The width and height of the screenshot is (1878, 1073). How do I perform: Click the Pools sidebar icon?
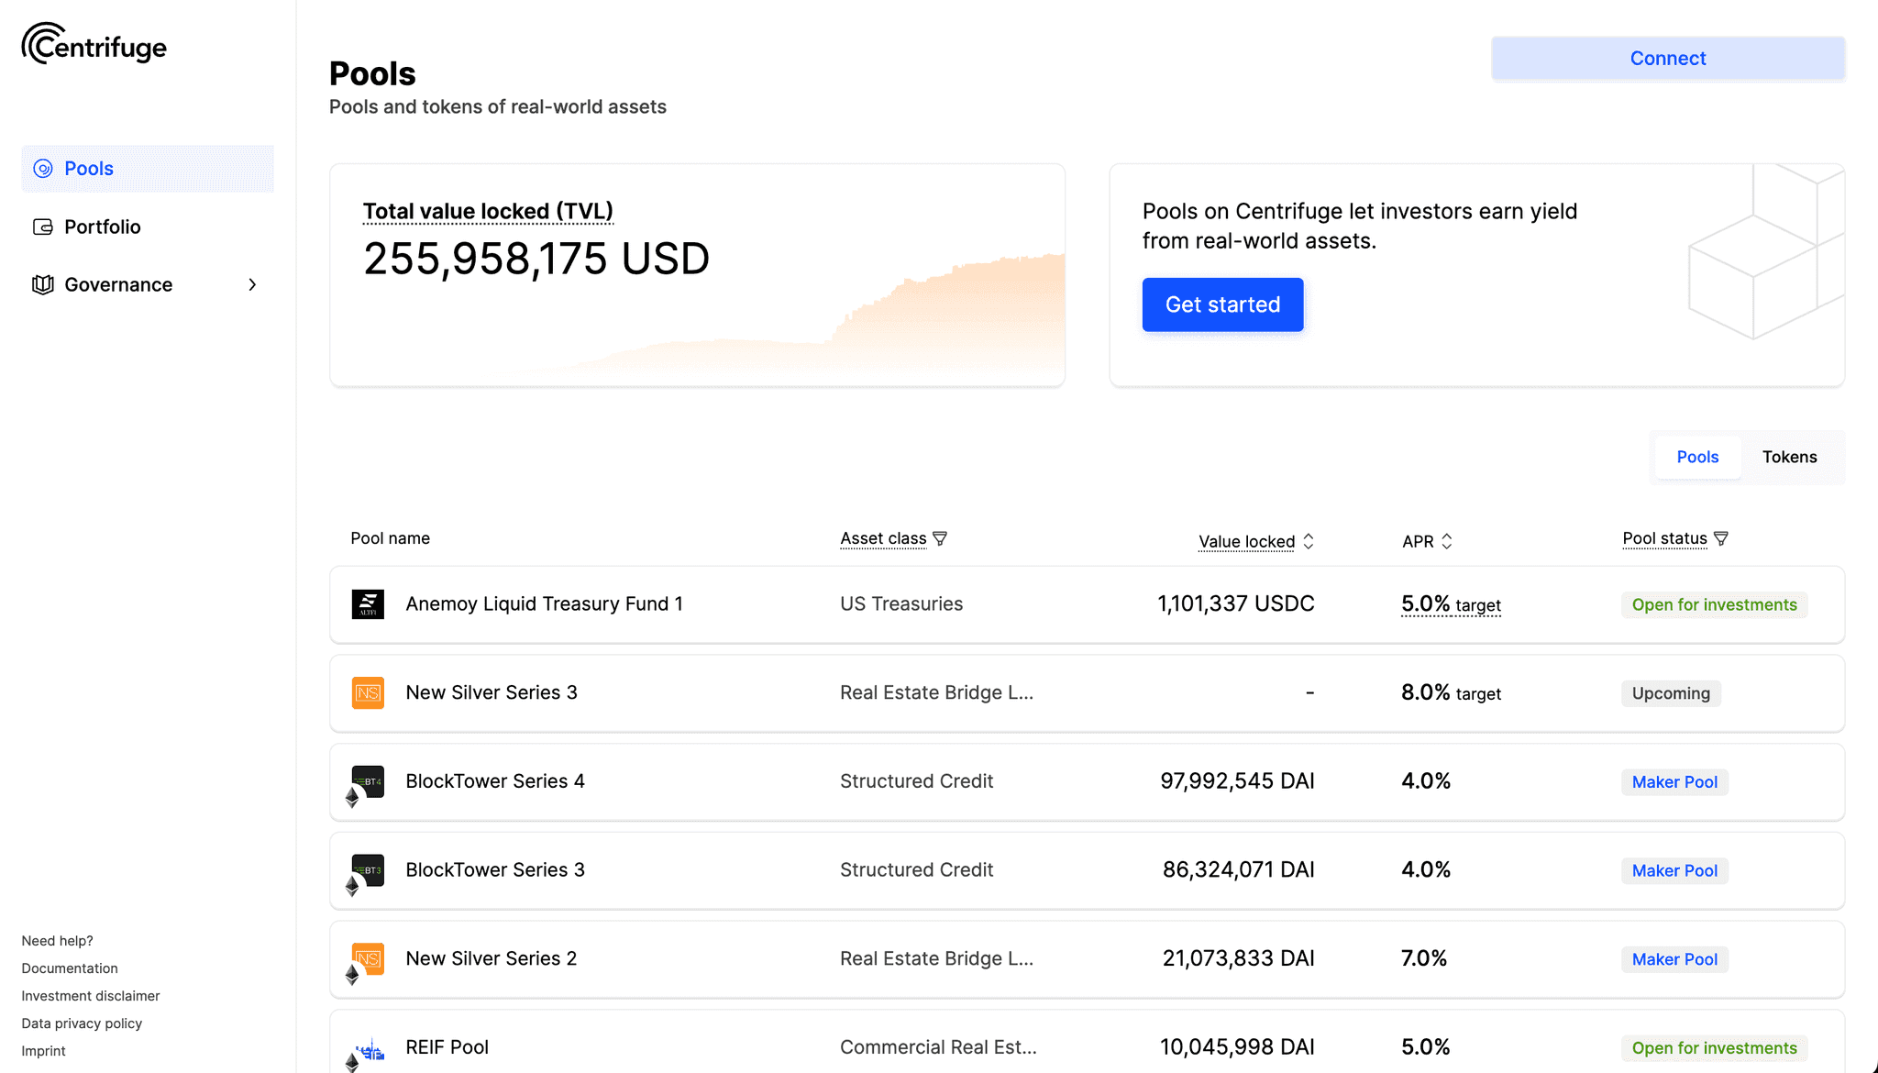tap(42, 169)
